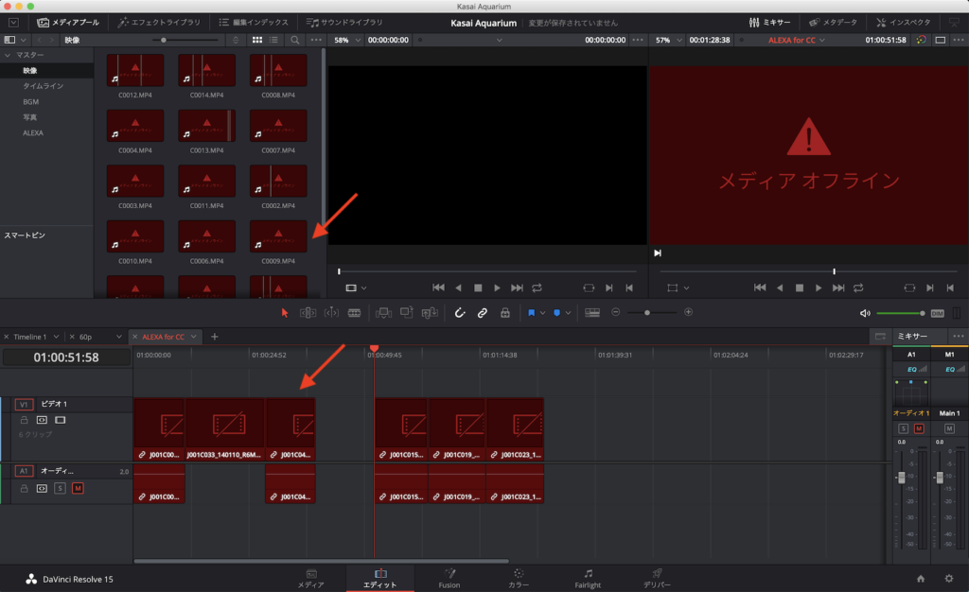969x592 pixels.
Task: Select the arrow selection mode tool
Action: coord(285,312)
